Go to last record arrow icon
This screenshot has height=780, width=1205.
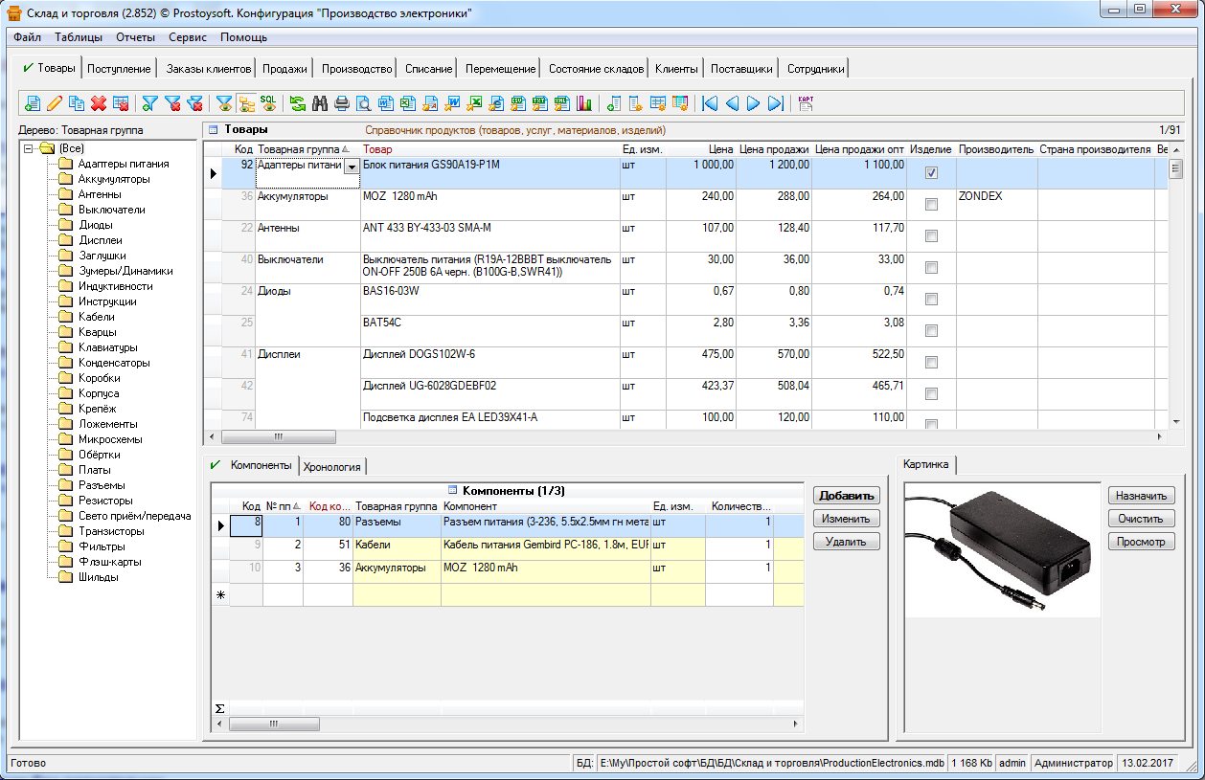[776, 103]
